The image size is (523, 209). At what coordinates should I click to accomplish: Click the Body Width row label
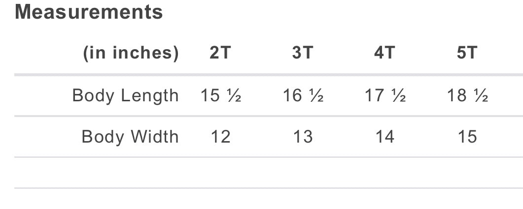point(130,137)
